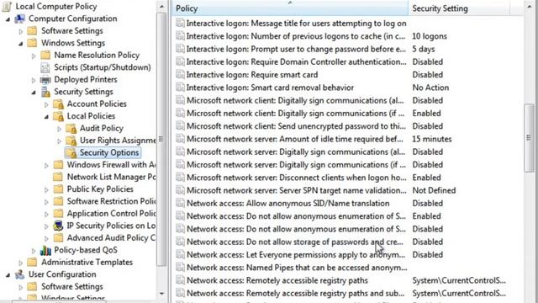Click icon beside Interactive logon: Require smart card
This screenshot has width=538, height=303.
click(x=180, y=75)
